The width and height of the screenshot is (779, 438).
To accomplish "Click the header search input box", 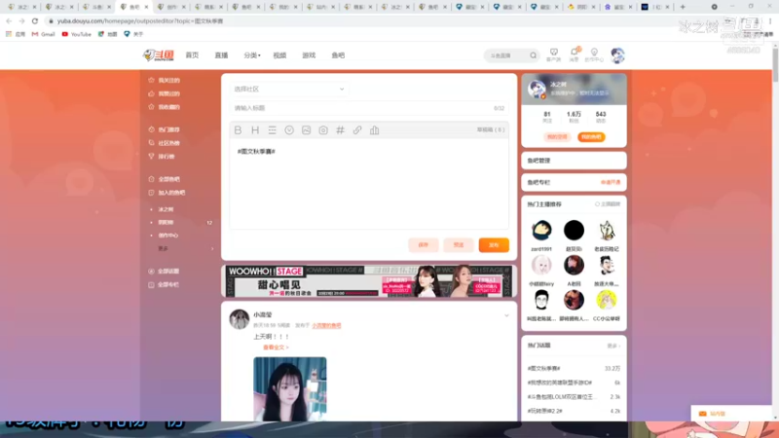I will (x=507, y=55).
